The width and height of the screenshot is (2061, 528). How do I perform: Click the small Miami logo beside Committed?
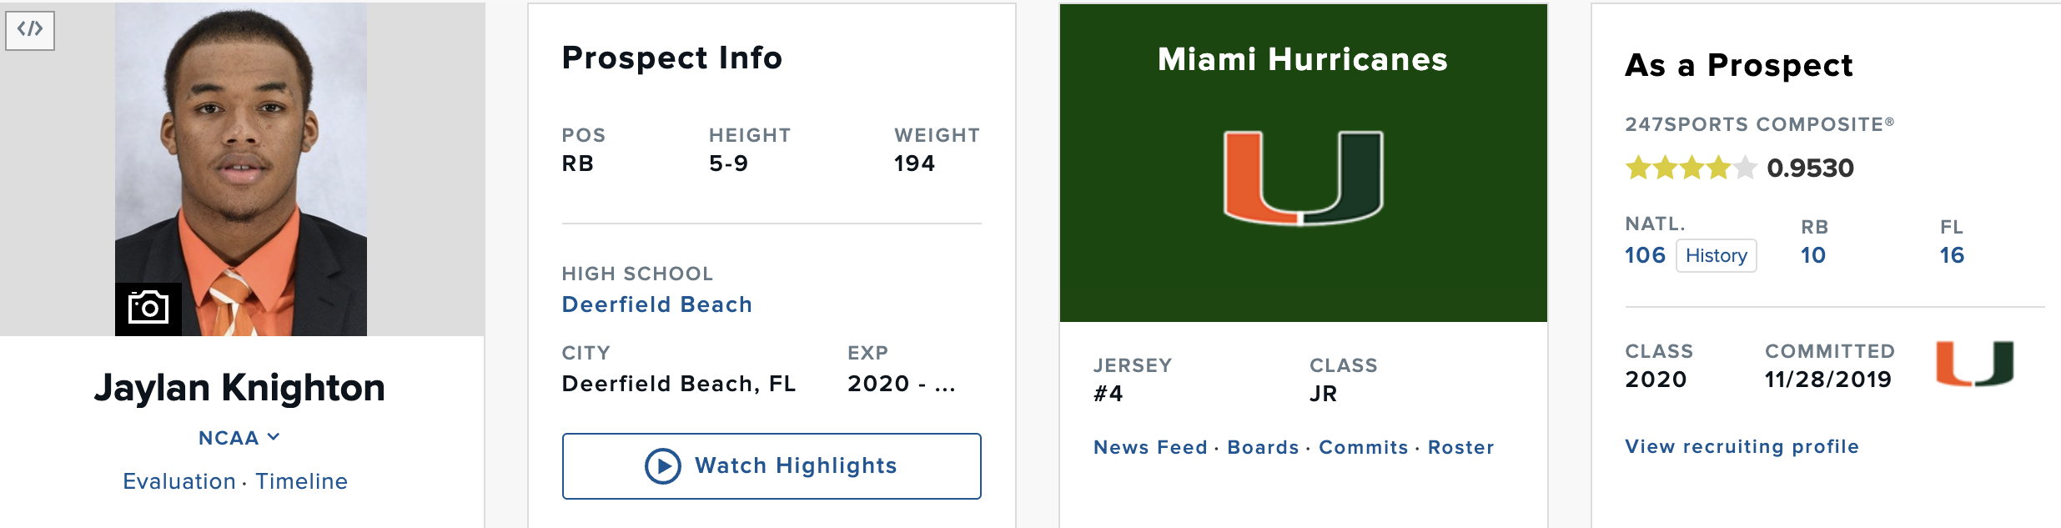1974,364
